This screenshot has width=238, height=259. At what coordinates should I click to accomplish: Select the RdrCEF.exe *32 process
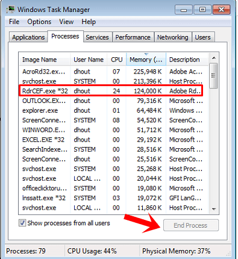coord(113,91)
